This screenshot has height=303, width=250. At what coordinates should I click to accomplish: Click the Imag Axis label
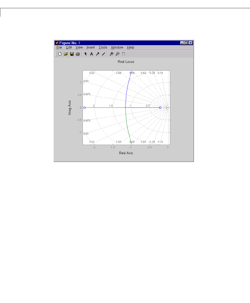69,108
